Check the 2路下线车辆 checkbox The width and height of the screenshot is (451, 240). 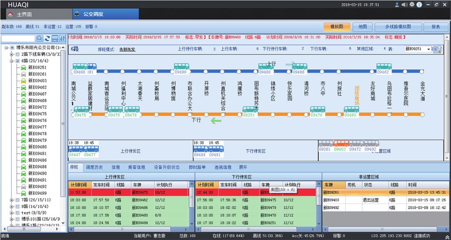coord(17,55)
